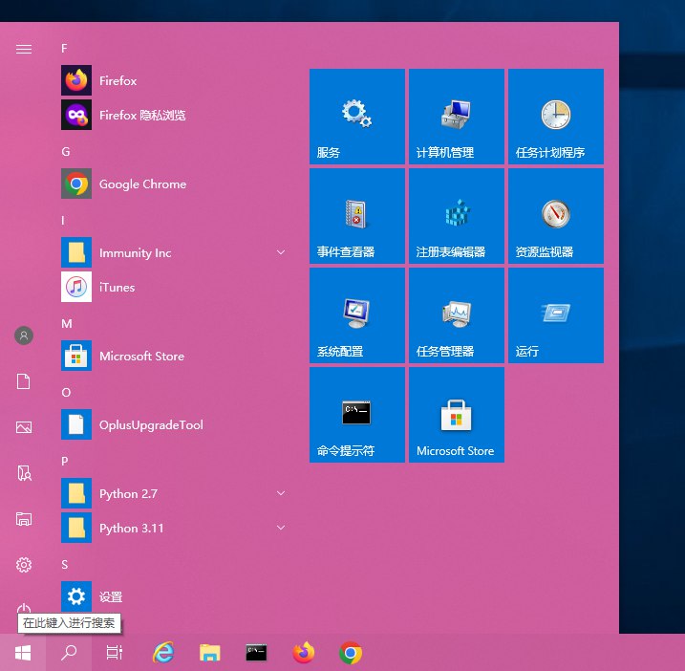Open File Explorer icon in start sidebar
Screen dimensions: 685x671
coord(24,519)
